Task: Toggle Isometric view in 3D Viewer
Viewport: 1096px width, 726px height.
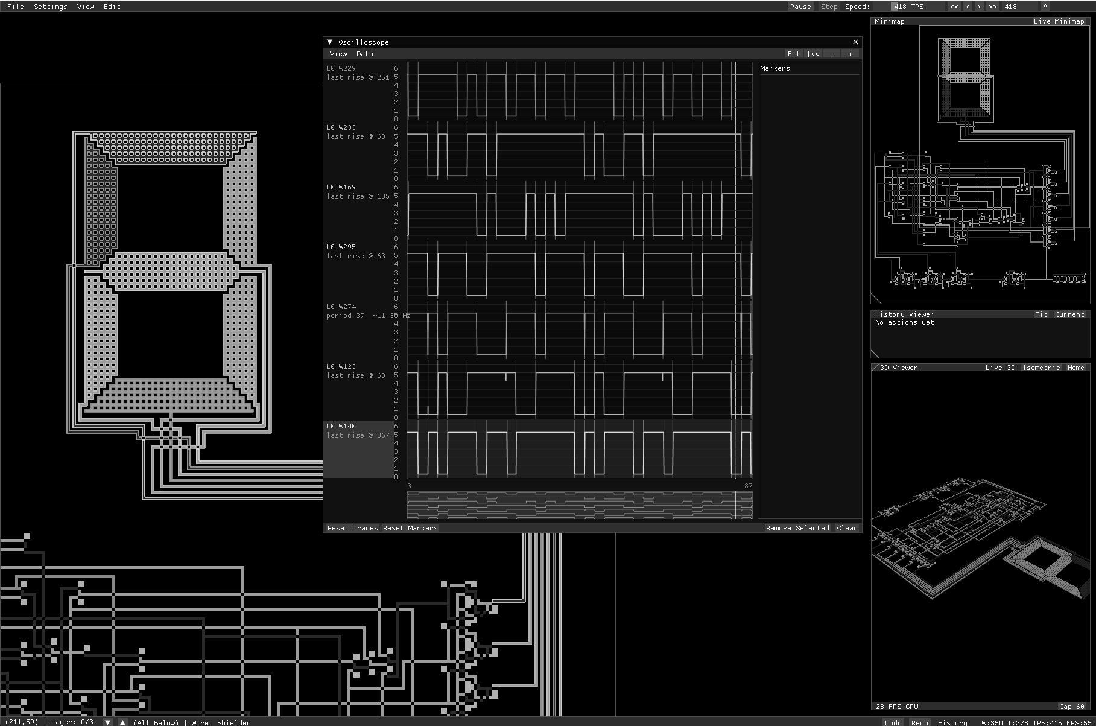Action: pos(1041,368)
